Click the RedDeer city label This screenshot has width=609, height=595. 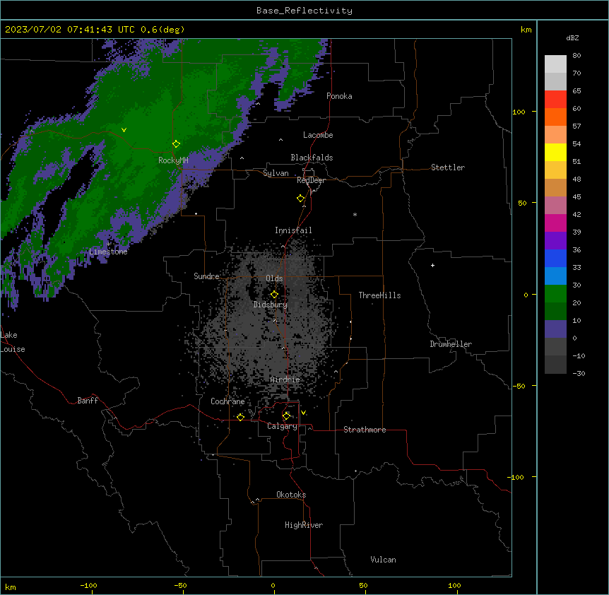pyautogui.click(x=311, y=180)
